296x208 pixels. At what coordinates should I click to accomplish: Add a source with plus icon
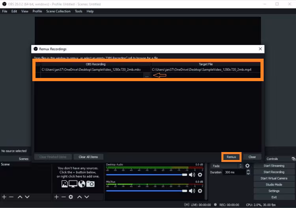tap(56, 197)
